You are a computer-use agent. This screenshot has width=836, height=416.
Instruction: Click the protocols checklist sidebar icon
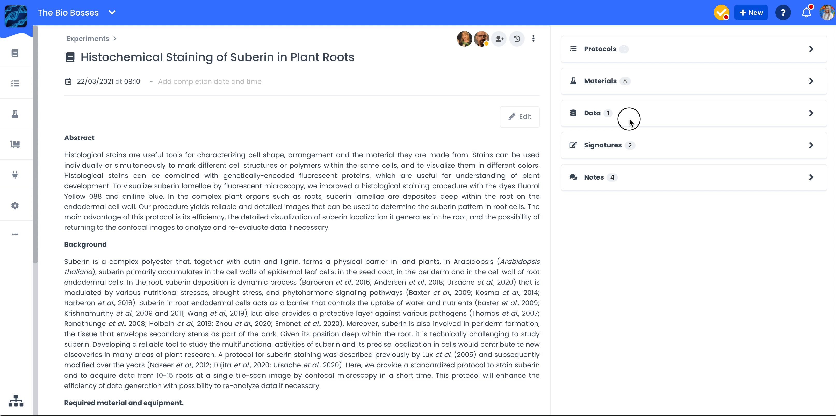(x=15, y=83)
